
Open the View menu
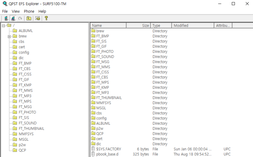(16, 11)
